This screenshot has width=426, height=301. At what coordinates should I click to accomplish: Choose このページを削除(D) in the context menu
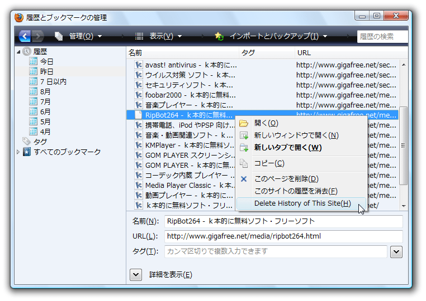tap(301, 179)
